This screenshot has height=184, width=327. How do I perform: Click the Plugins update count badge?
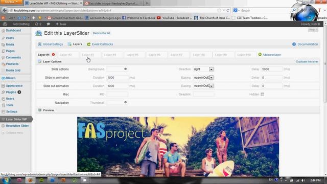point(19,92)
